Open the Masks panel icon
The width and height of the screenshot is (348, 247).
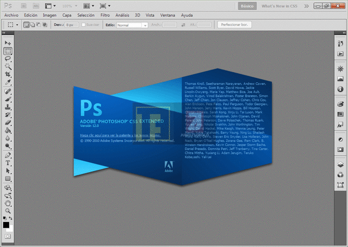340,149
